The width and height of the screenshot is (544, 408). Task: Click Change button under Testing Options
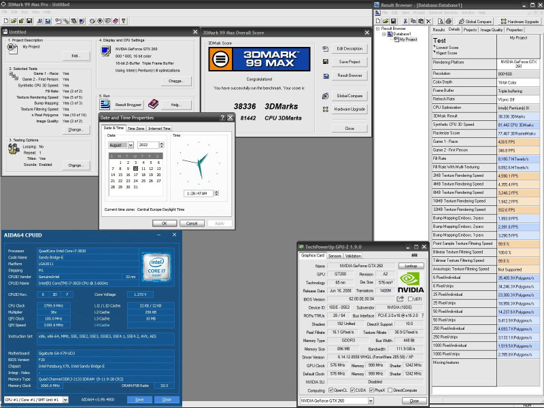pos(76,165)
